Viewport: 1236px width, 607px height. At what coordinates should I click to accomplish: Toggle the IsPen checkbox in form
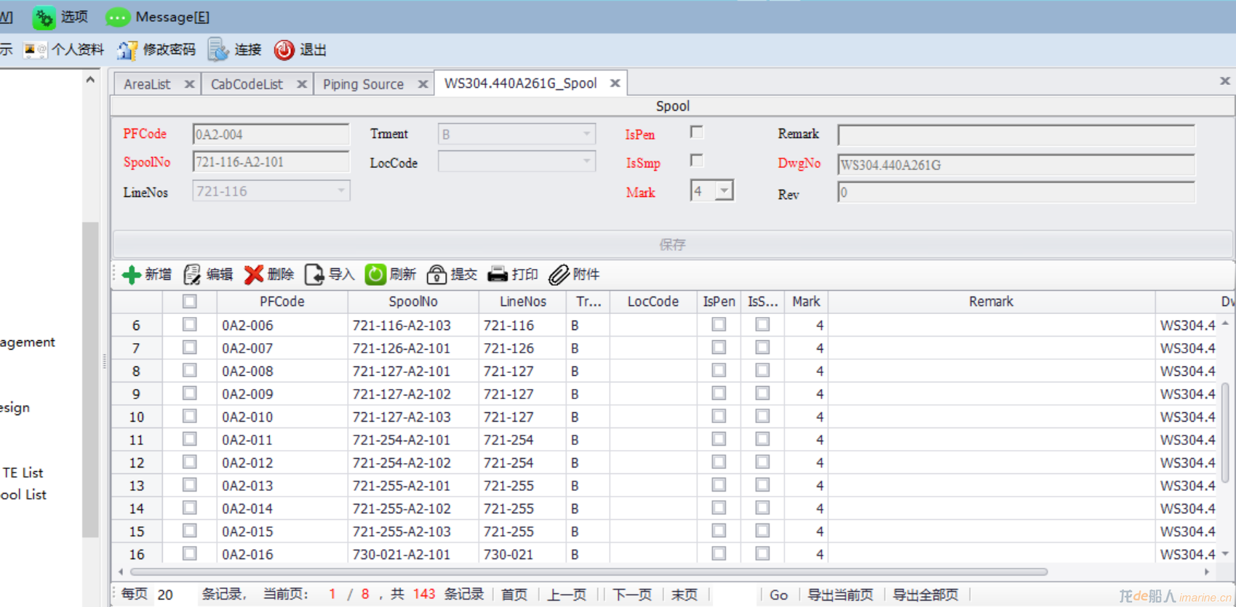point(696,132)
